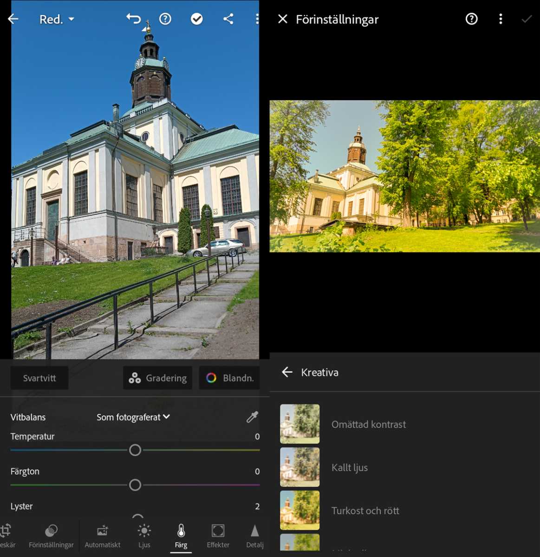Click the Kreativa group title

point(319,372)
